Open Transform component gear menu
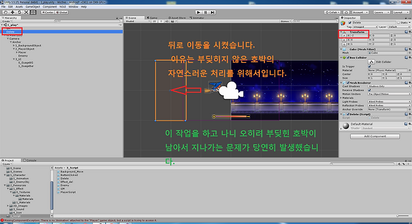This screenshot has width=412, height=224. pyautogui.click(x=410, y=32)
